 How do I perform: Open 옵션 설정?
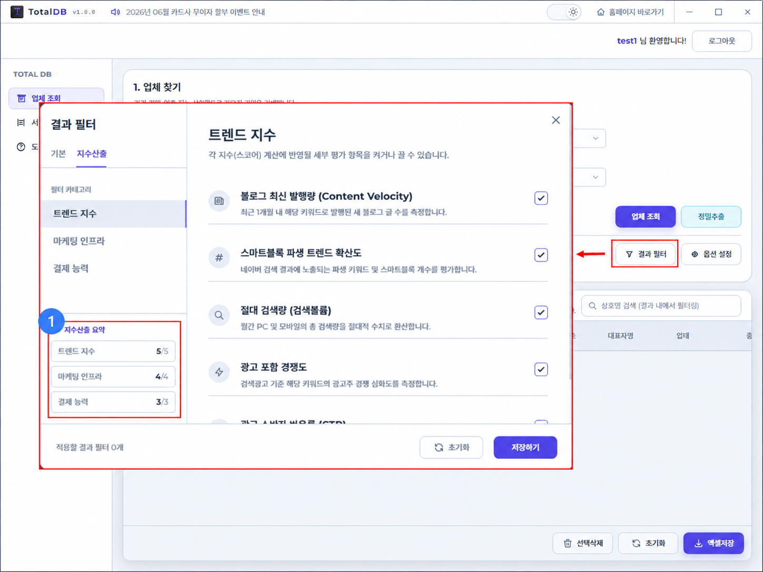(711, 254)
